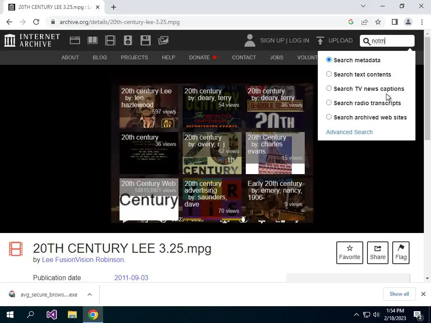Open the CONTACT menu item
The height and width of the screenshot is (323, 431).
pyautogui.click(x=244, y=57)
